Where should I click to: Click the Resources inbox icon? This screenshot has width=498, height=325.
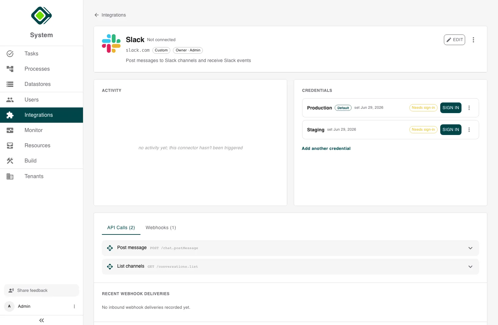(10, 146)
